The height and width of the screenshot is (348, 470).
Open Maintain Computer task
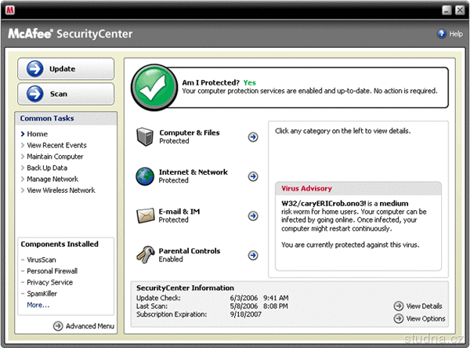[55, 157]
